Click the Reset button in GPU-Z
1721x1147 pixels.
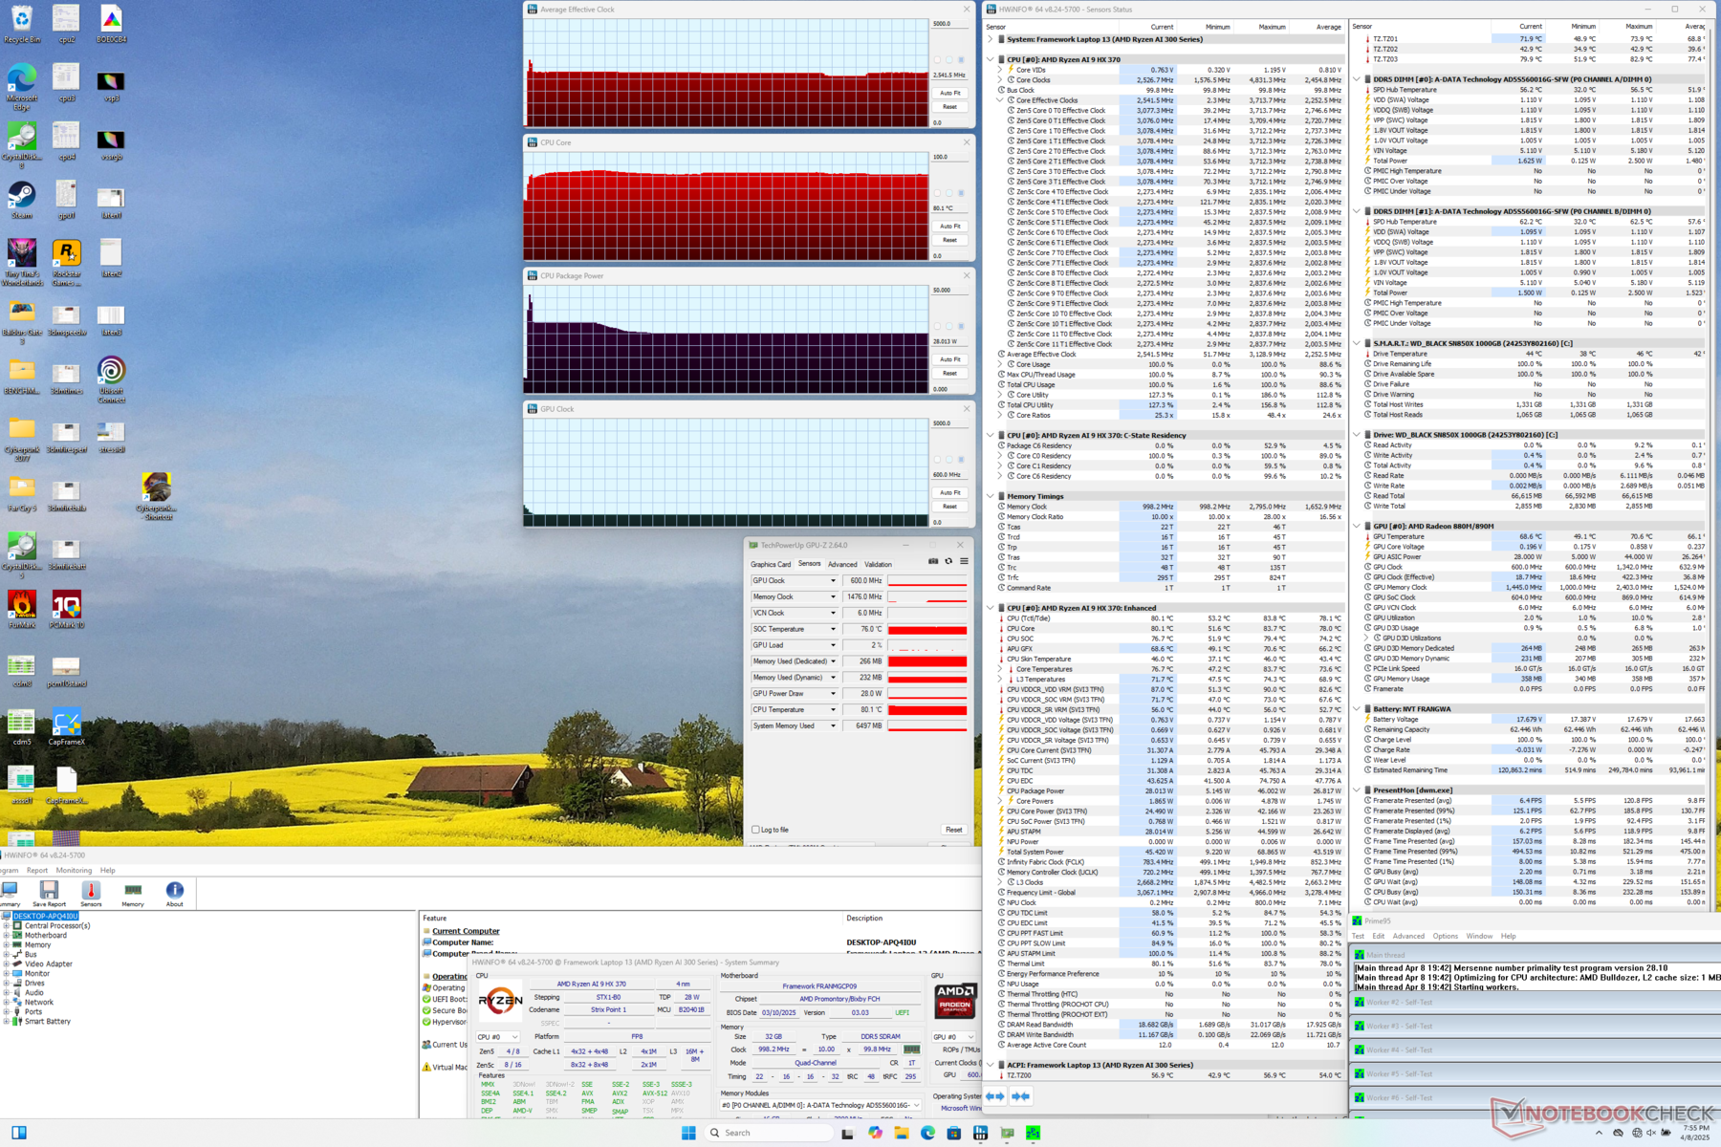tap(953, 830)
